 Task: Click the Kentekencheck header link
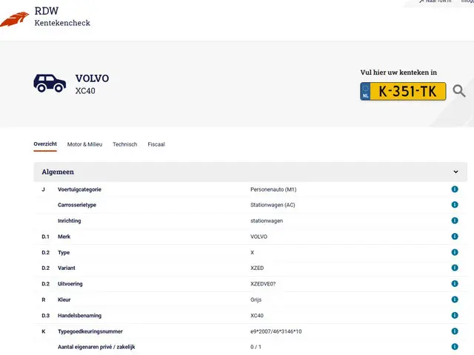[x=62, y=23]
